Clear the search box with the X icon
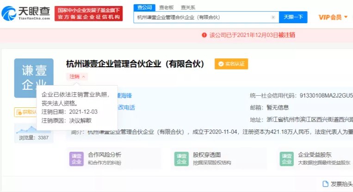353x192 pixels. click(x=273, y=17)
